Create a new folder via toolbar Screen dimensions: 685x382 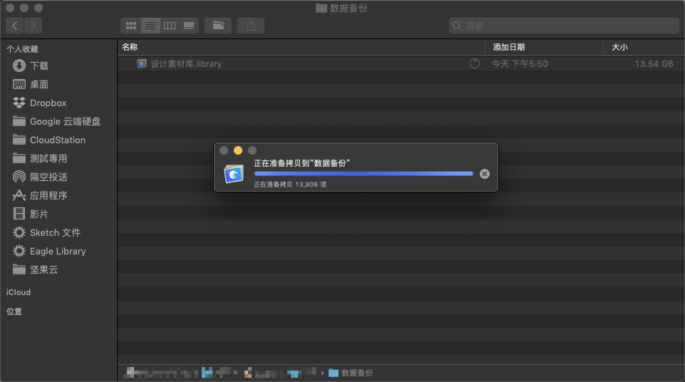(218, 26)
